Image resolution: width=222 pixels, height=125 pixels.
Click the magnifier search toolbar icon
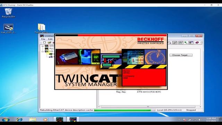tap(169, 42)
